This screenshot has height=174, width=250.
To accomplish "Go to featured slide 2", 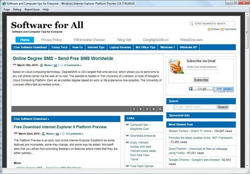I will coord(140,109).
